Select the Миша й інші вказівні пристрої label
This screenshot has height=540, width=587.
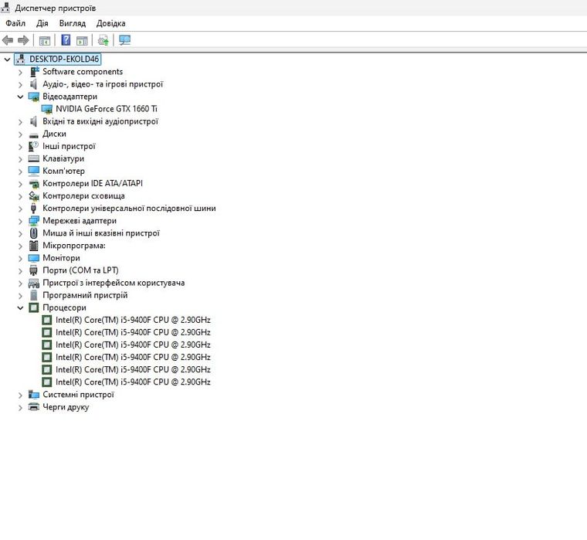pos(101,233)
